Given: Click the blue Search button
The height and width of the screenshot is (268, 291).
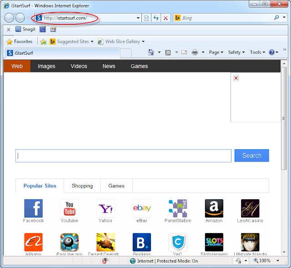Looking at the screenshot, I should click(251, 156).
